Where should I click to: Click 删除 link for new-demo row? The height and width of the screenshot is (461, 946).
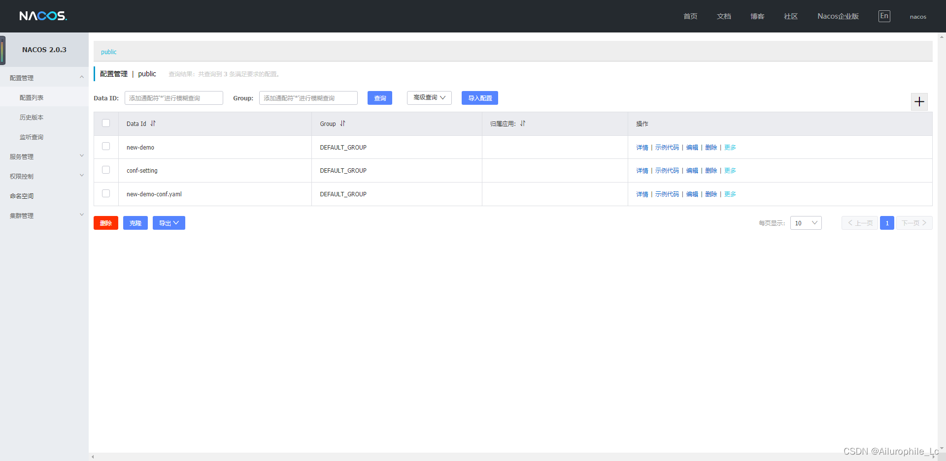[x=711, y=148]
